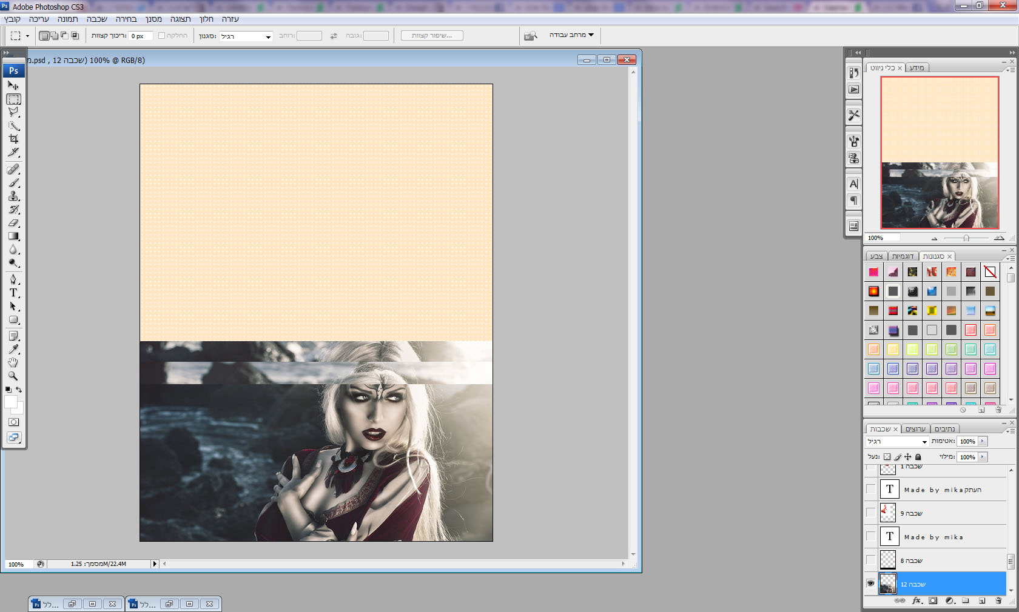
Task: Open the workspace dropdown menu
Action: (x=571, y=35)
